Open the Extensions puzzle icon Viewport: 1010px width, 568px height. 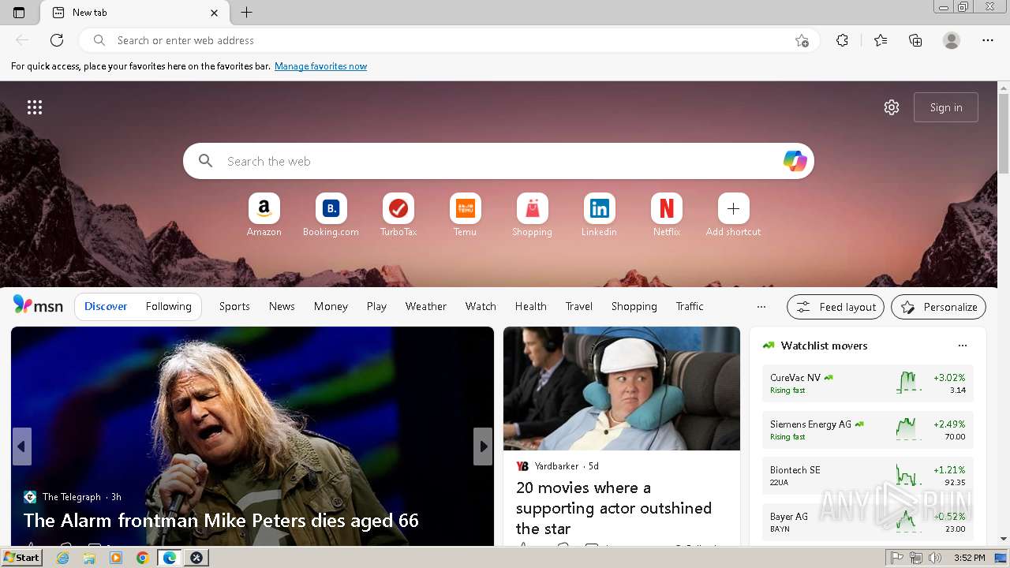842,40
